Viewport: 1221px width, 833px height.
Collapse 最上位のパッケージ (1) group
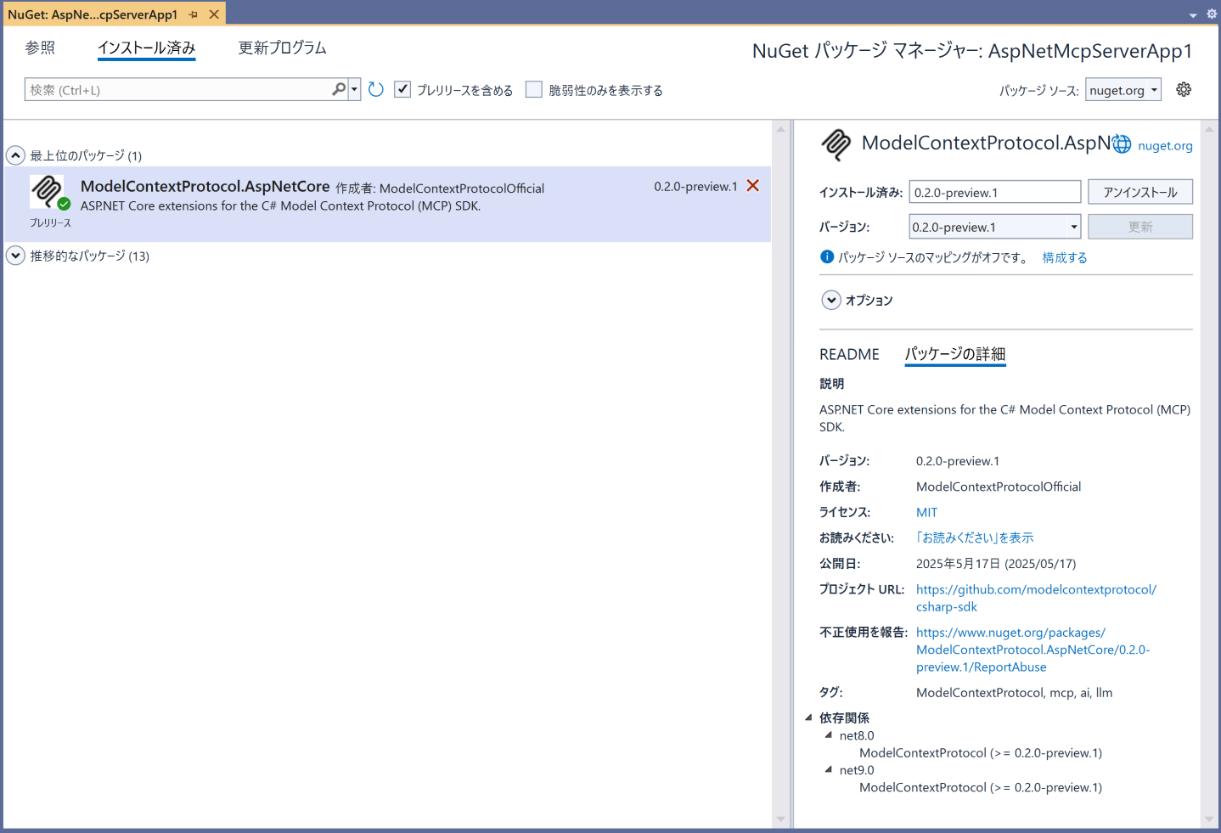click(x=15, y=155)
